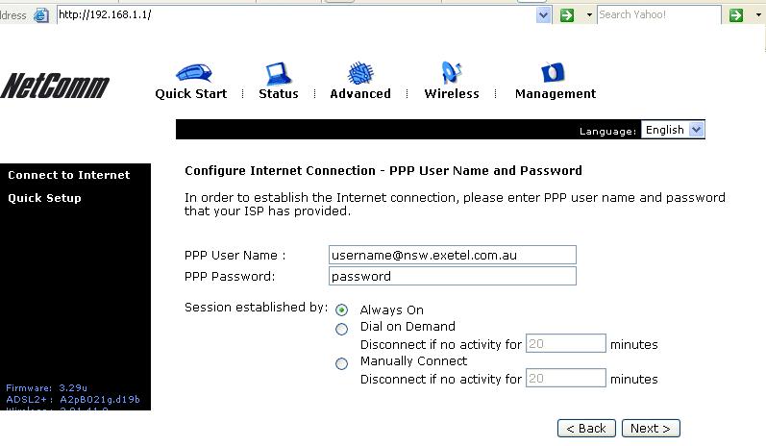Click the PPP User Name field
Viewport: 766px width, 446px height.
click(x=452, y=255)
